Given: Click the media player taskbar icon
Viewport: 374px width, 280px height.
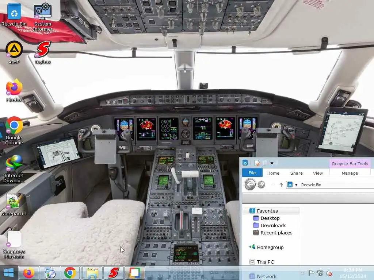Looking at the screenshot, I should tap(50, 273).
